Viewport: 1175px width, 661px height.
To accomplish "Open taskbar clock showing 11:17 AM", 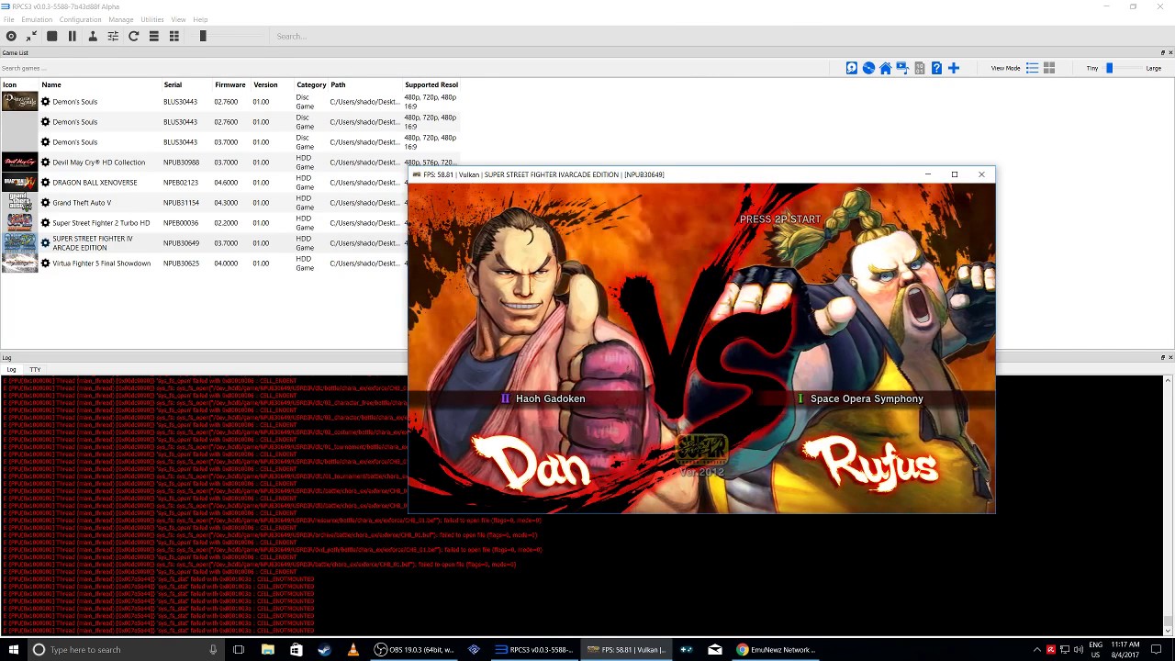I will click(1127, 649).
